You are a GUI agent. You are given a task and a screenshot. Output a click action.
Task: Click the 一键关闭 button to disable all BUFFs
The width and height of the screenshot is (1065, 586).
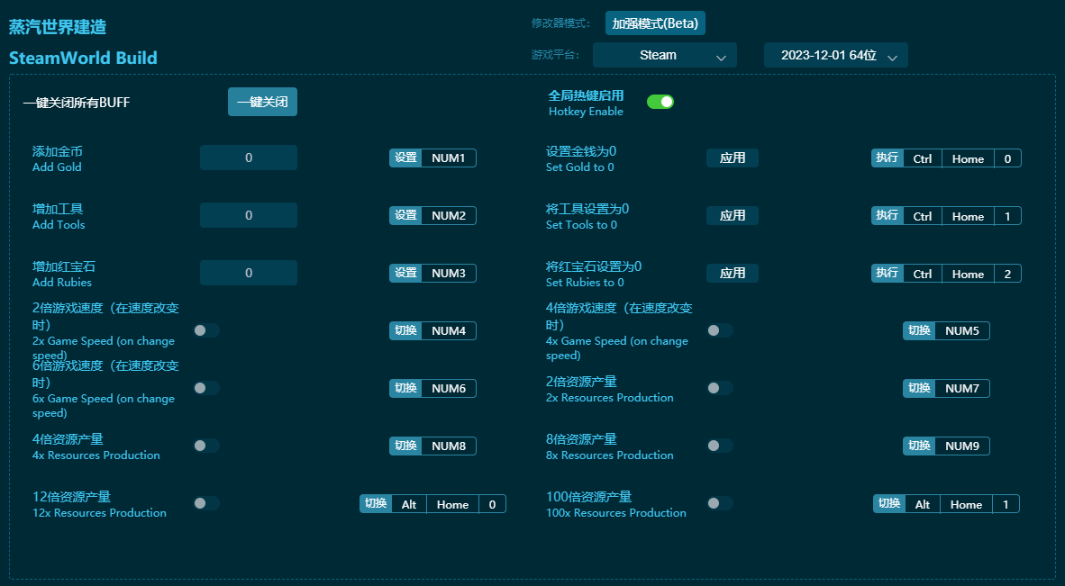pyautogui.click(x=262, y=102)
